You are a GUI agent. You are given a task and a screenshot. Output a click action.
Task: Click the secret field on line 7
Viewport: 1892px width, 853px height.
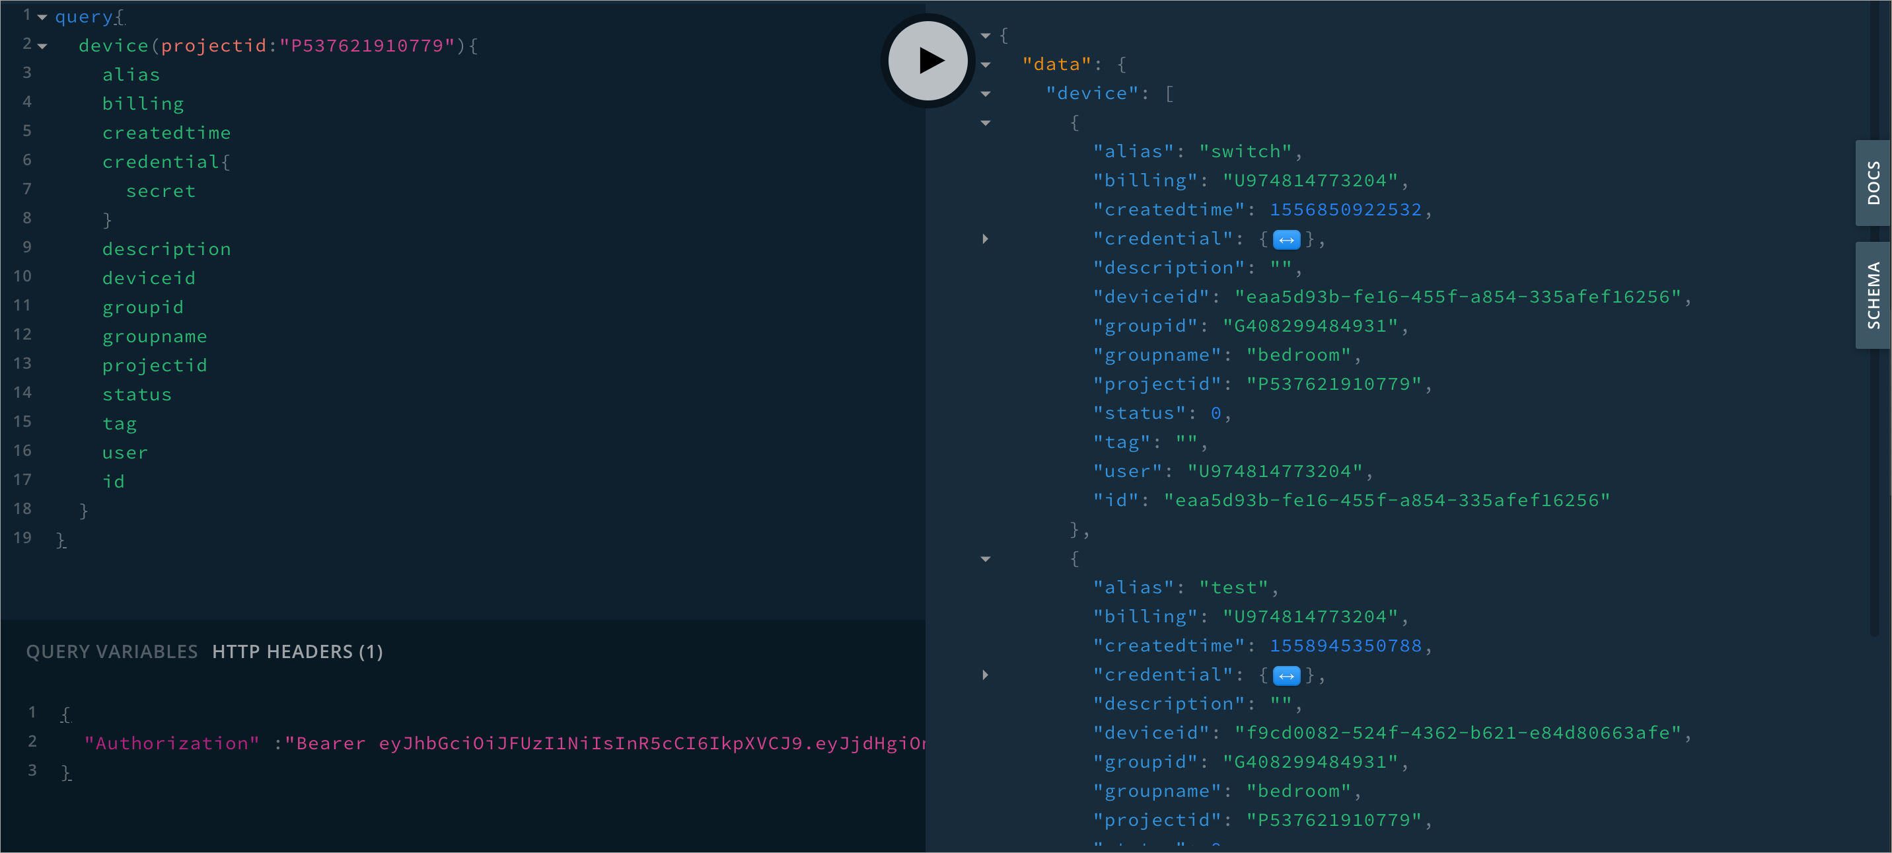coord(161,191)
